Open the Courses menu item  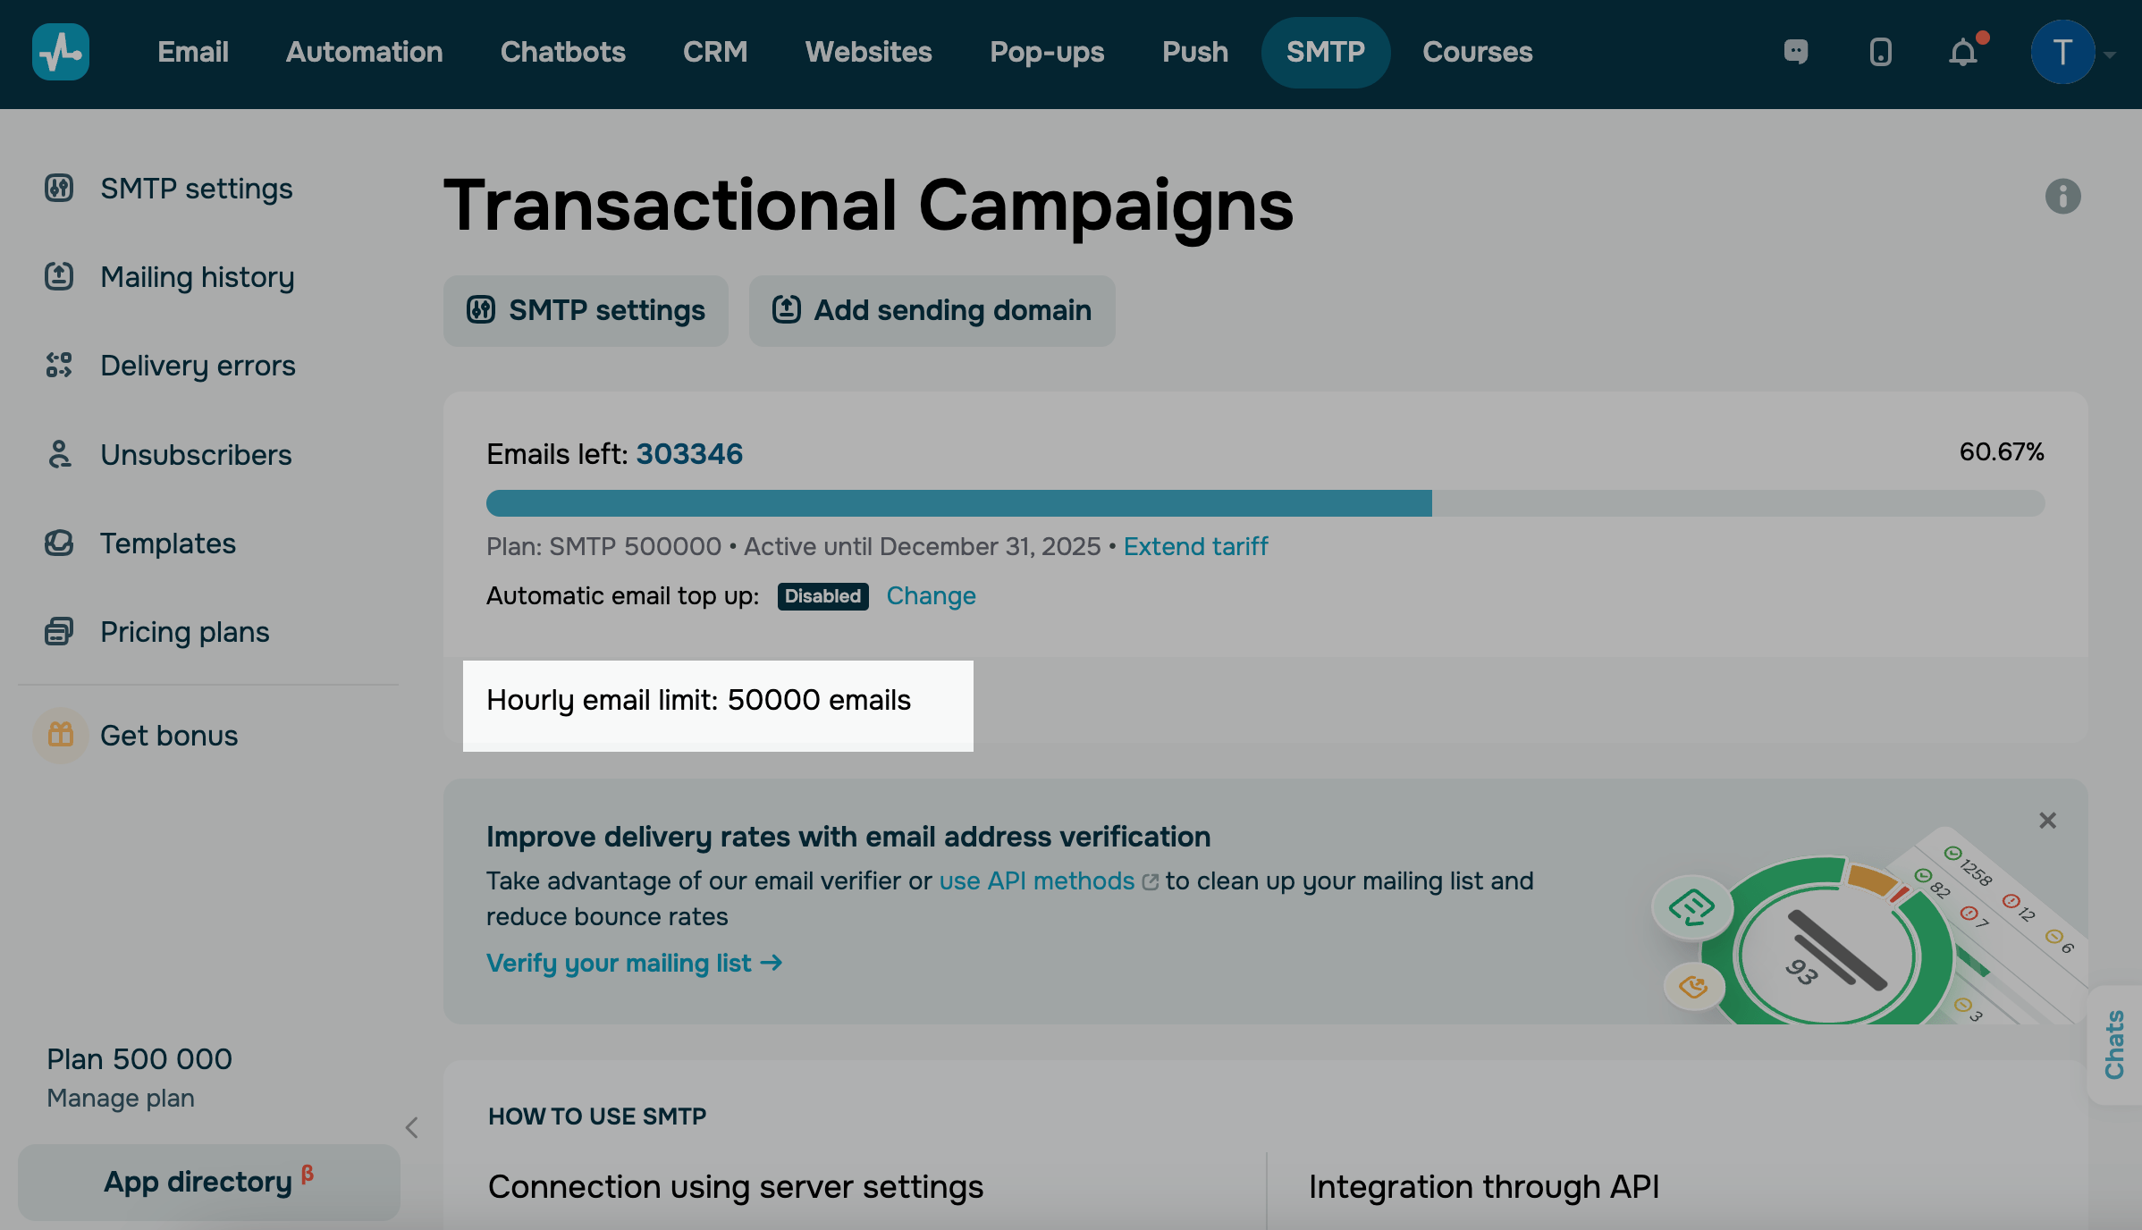point(1477,52)
